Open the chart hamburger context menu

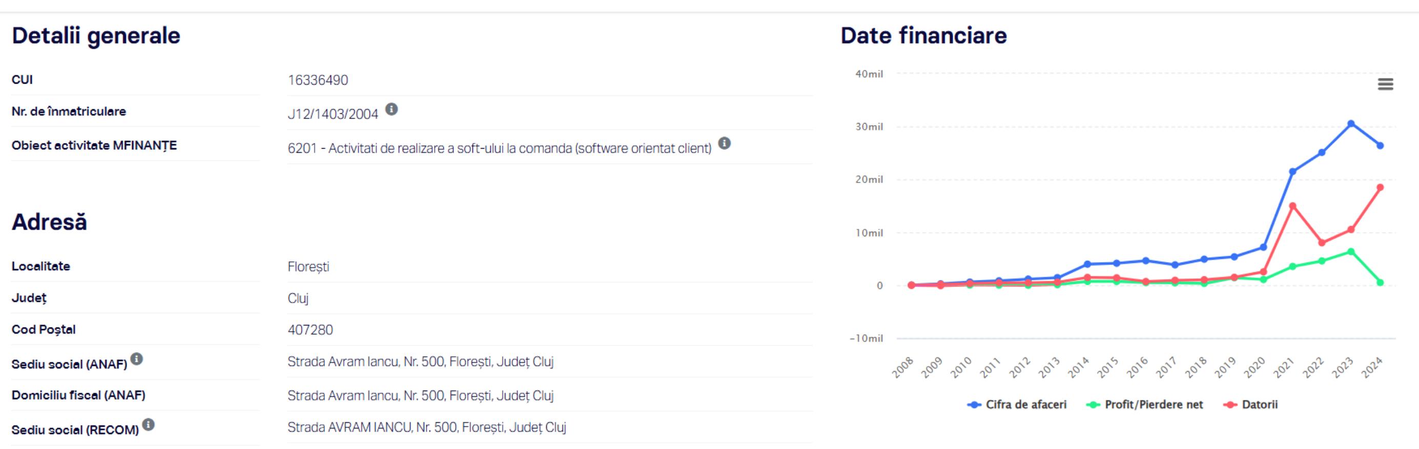(1385, 84)
